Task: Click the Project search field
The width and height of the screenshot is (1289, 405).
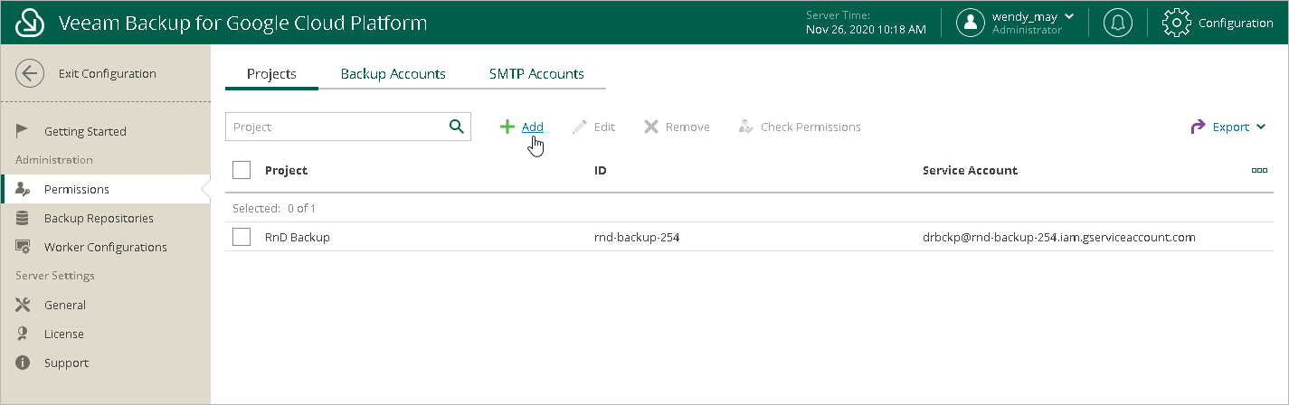Action: (336, 127)
